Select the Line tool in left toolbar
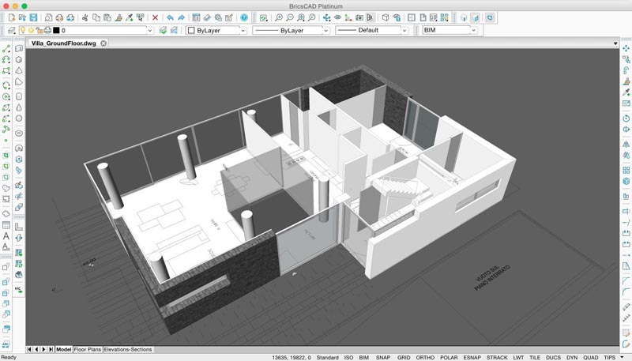This screenshot has height=361, width=632. [6, 49]
